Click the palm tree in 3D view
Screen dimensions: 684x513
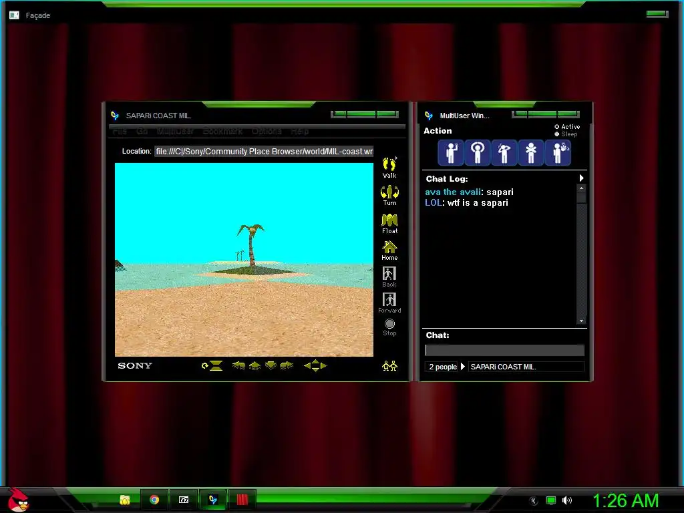(x=251, y=245)
